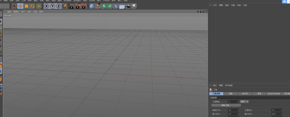Switch to 信息 tab
The image size is (290, 117).
click(231, 94)
